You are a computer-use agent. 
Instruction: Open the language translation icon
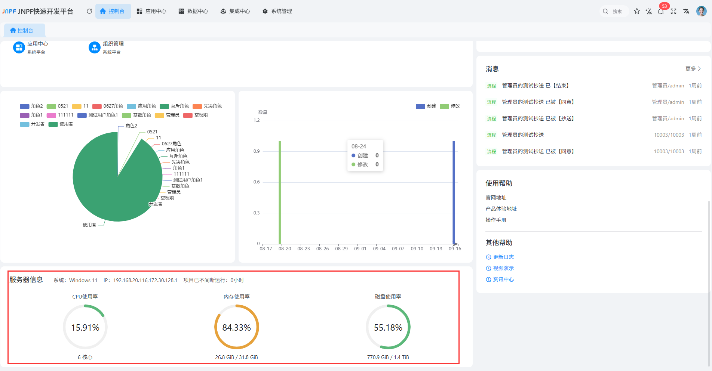tap(686, 11)
